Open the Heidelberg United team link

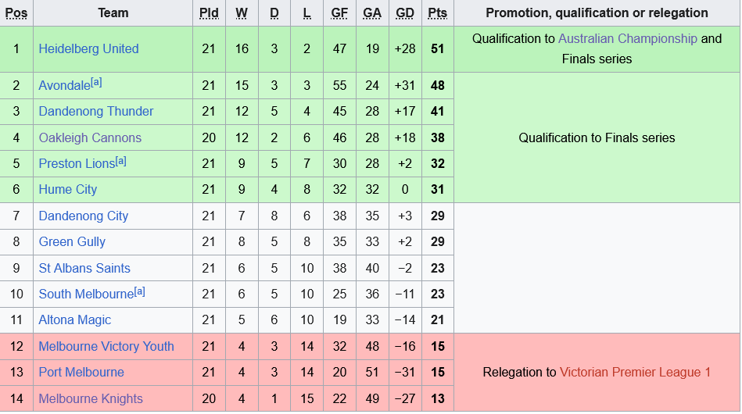[88, 48]
